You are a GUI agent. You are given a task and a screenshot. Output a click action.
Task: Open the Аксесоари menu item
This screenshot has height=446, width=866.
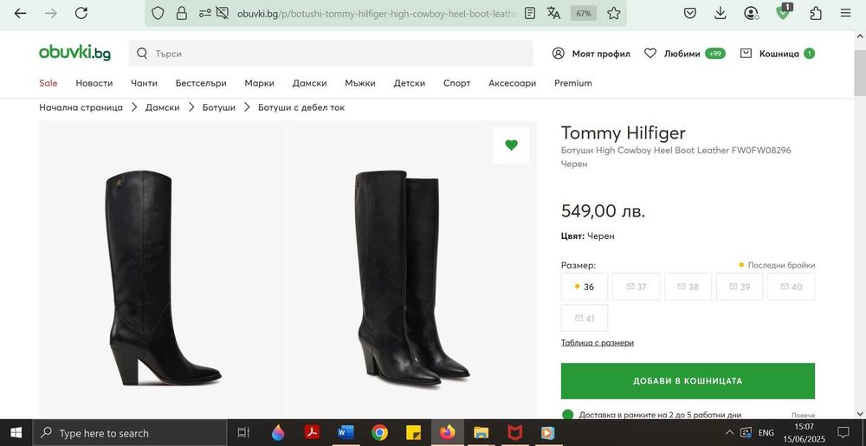[513, 83]
